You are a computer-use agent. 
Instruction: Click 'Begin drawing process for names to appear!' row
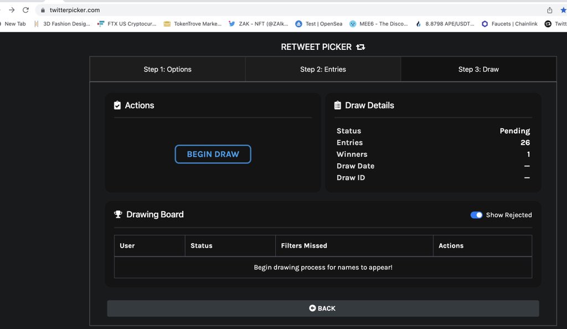point(323,267)
